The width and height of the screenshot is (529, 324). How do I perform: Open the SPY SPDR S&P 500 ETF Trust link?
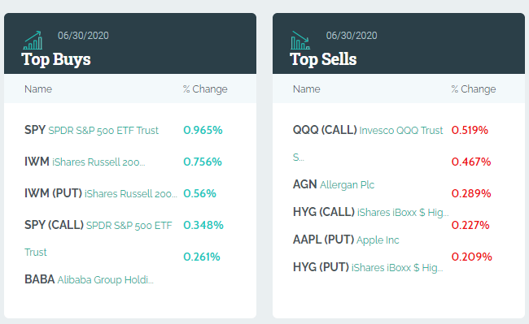(x=91, y=130)
